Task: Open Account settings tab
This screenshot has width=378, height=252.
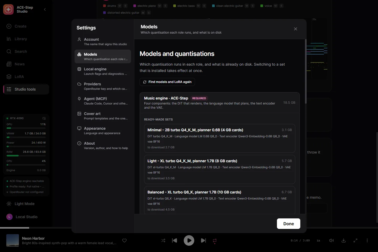Action: [103, 41]
